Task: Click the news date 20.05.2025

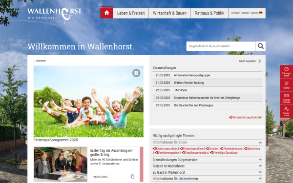Action: pyautogui.click(x=101, y=177)
